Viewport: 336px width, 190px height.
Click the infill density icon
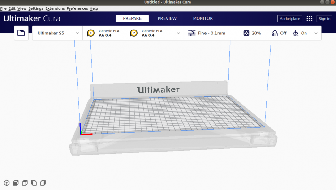click(x=246, y=33)
